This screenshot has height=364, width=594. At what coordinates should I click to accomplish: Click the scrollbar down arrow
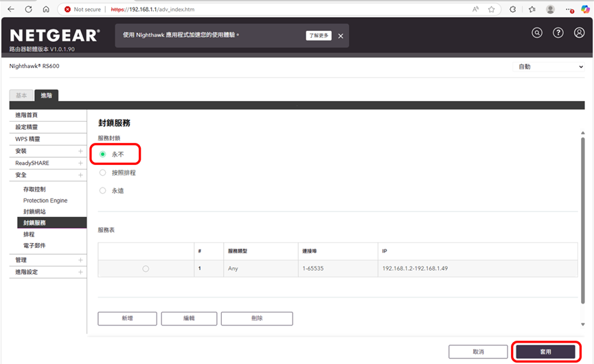click(582, 325)
